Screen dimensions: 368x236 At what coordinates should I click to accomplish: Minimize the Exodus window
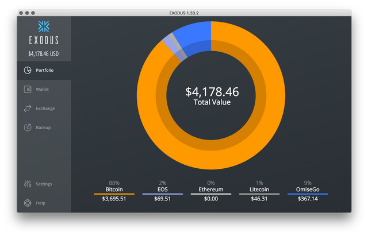coord(27,13)
